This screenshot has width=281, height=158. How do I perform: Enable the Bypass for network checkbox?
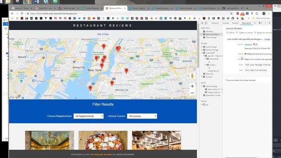click(x=255, y=32)
